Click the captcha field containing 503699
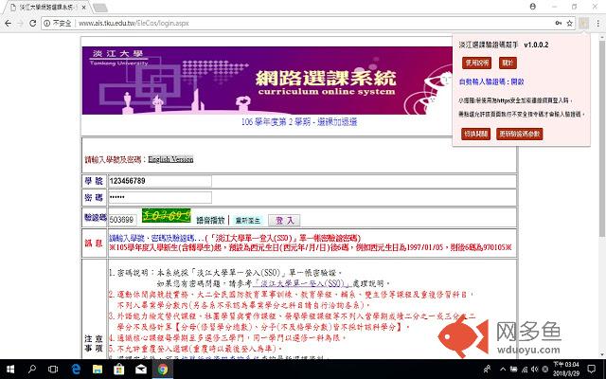The image size is (606, 379). click(x=122, y=220)
